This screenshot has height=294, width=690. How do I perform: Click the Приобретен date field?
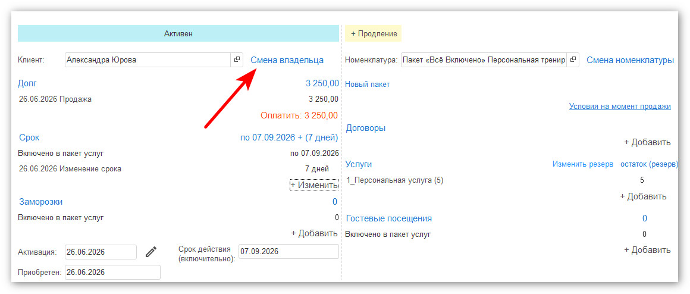112,273
